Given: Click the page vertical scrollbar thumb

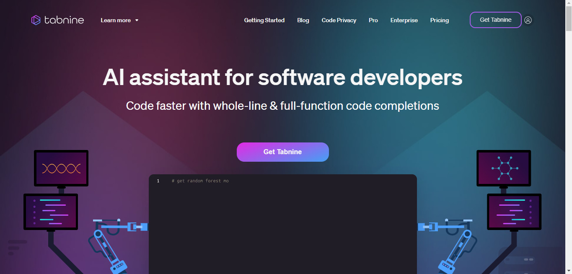Looking at the screenshot, I should coord(569,19).
